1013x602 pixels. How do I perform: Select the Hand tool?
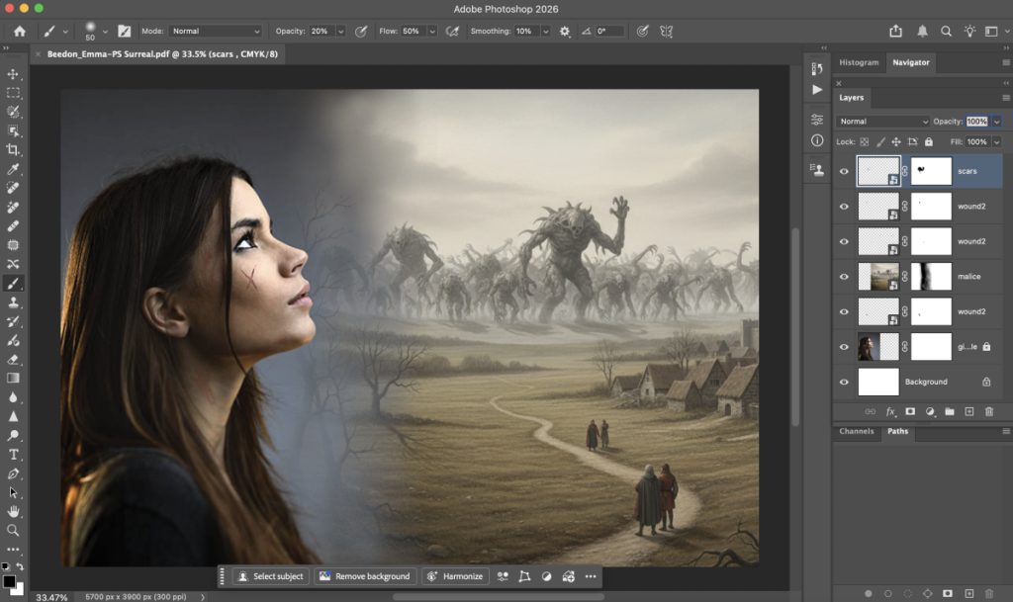(13, 511)
